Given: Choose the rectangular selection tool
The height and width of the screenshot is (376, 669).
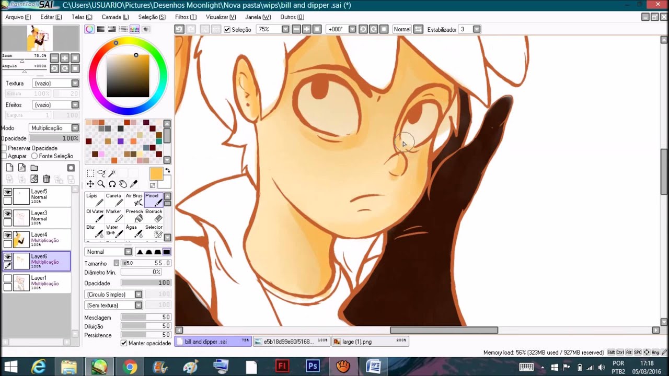Looking at the screenshot, I should pyautogui.click(x=90, y=173).
